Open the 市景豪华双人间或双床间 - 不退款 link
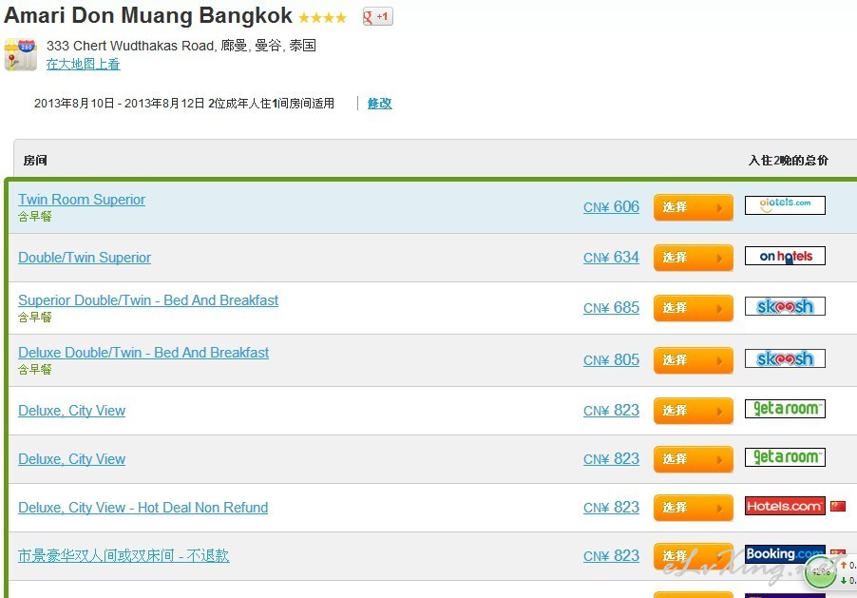Viewport: 857px width, 598px height. [x=124, y=555]
